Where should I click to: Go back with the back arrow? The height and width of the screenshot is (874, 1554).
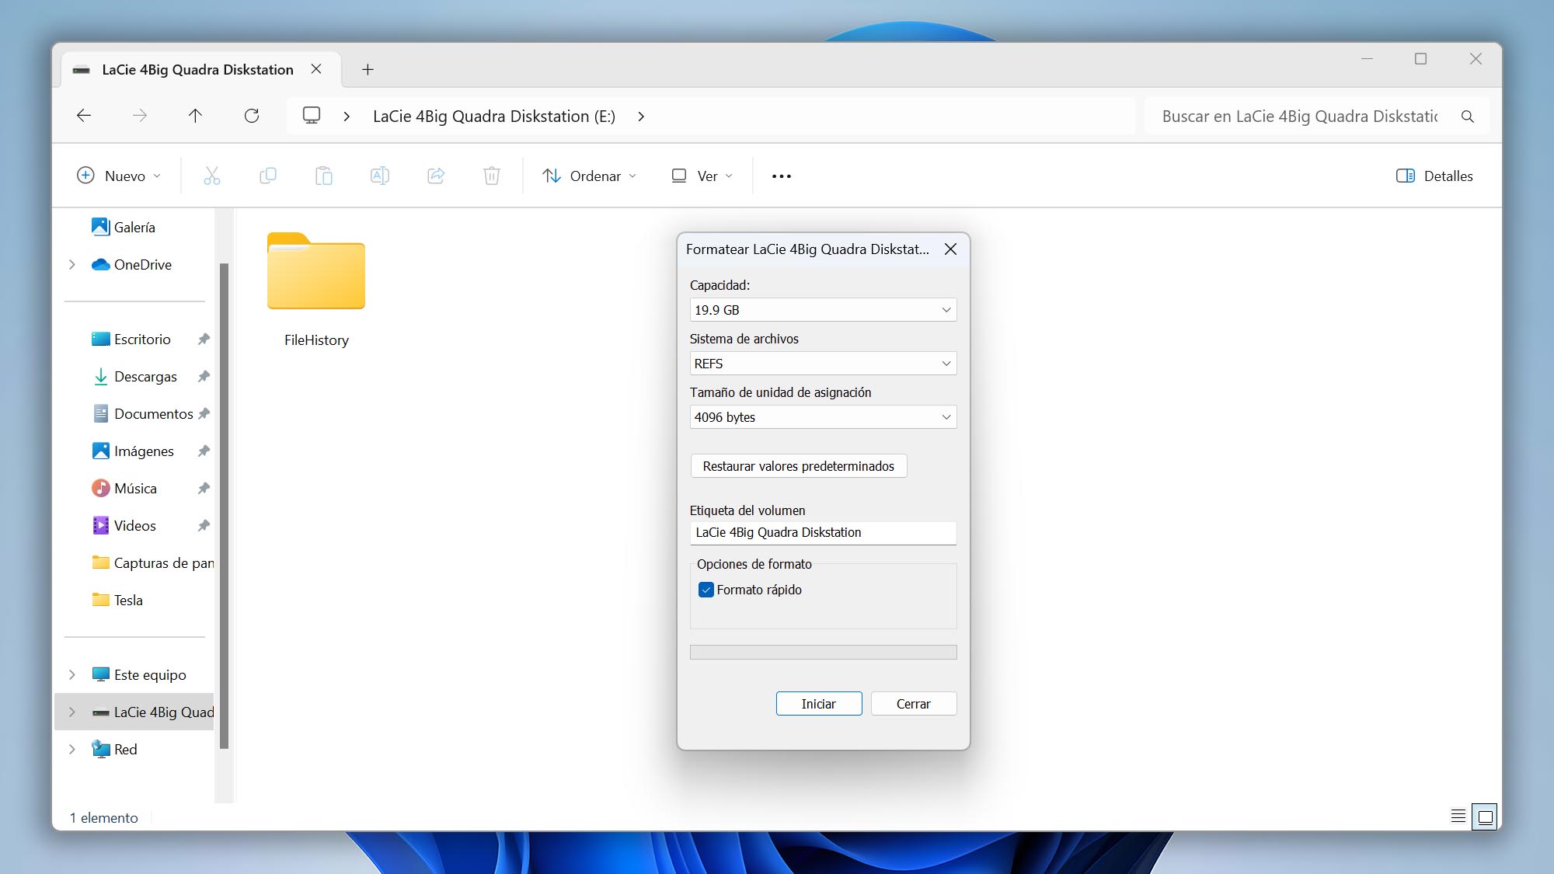coord(84,116)
